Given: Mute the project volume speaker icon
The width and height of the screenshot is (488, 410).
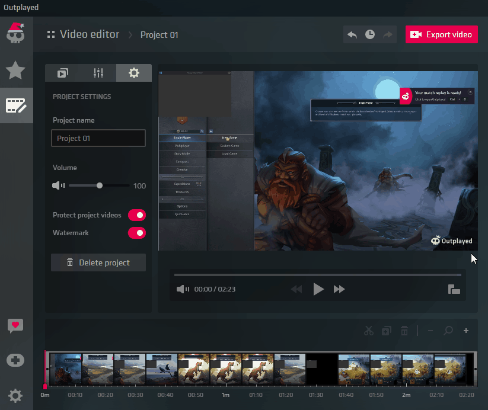Looking at the screenshot, I should coord(58,185).
